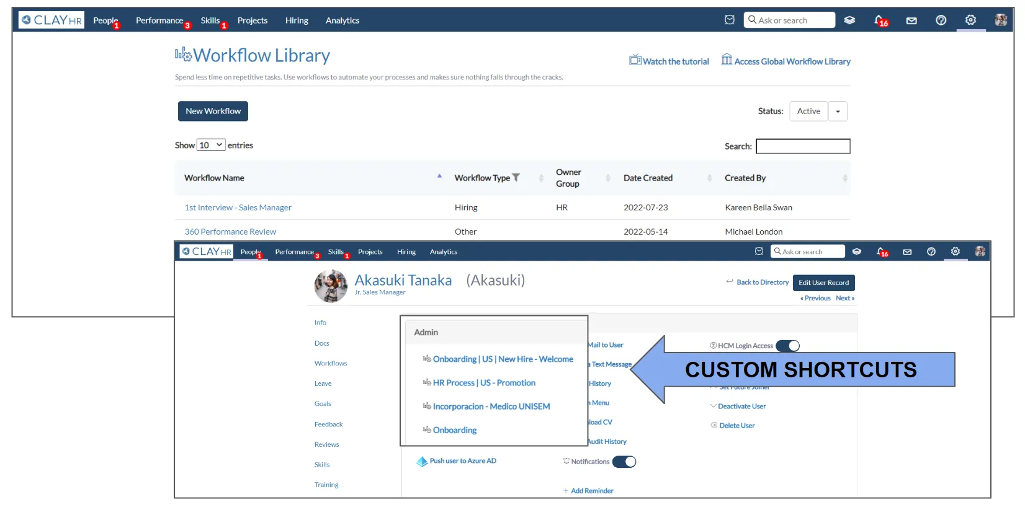Viewport: 1025px width, 507px height.
Task: Open the help icon in the Akasuki profile window
Action: [931, 251]
